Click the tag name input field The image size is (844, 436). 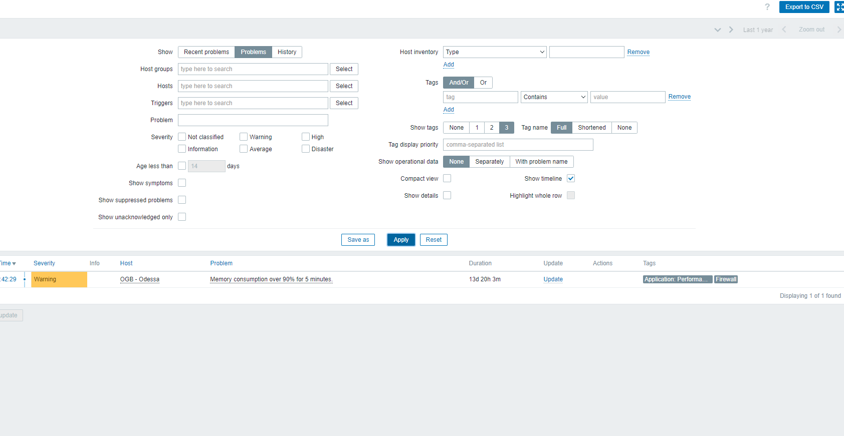(481, 97)
